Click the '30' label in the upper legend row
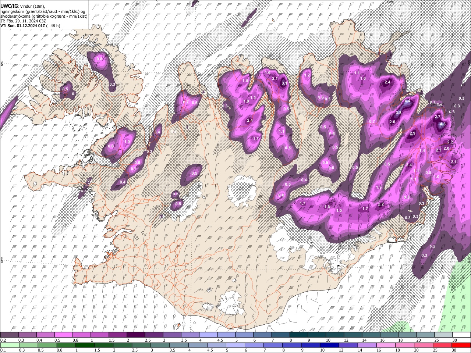471x353 pixels. click(x=455, y=340)
